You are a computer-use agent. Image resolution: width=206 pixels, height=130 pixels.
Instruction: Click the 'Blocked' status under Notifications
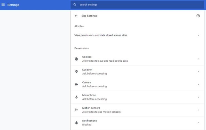tap(87, 125)
